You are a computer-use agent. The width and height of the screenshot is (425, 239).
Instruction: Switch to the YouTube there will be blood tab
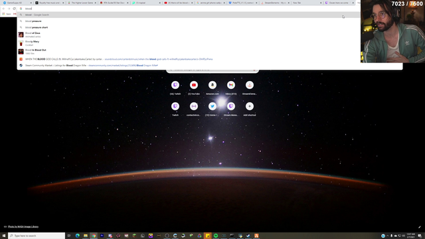pos(179,3)
